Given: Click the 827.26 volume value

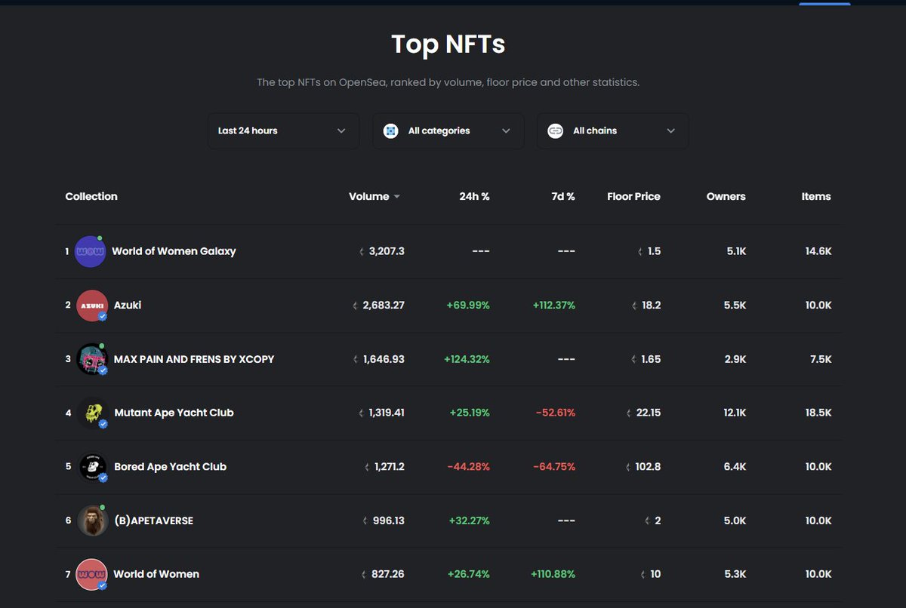Looking at the screenshot, I should point(388,574).
